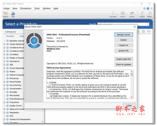Expand the Regression tree node
This screenshot has width=157, height=126.
tap(4, 112)
